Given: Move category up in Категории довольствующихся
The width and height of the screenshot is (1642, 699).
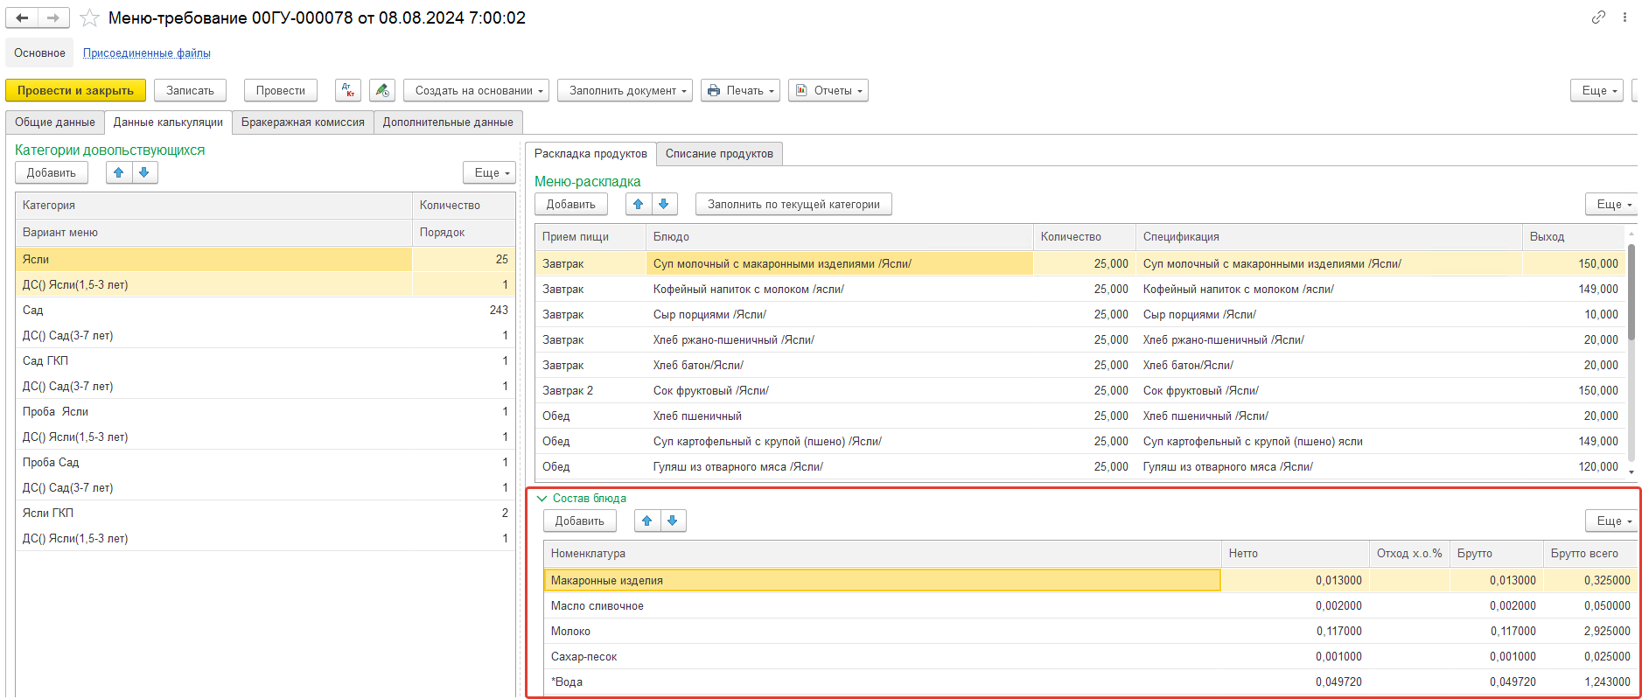Looking at the screenshot, I should [119, 172].
